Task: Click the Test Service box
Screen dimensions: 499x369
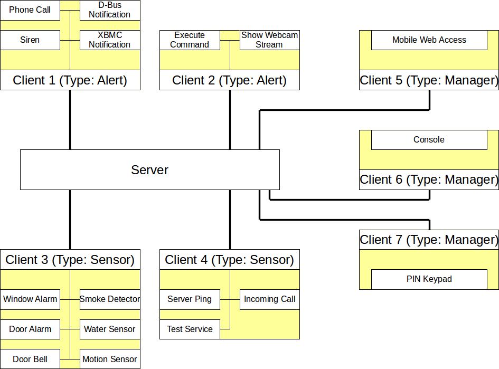Action: 190,329
